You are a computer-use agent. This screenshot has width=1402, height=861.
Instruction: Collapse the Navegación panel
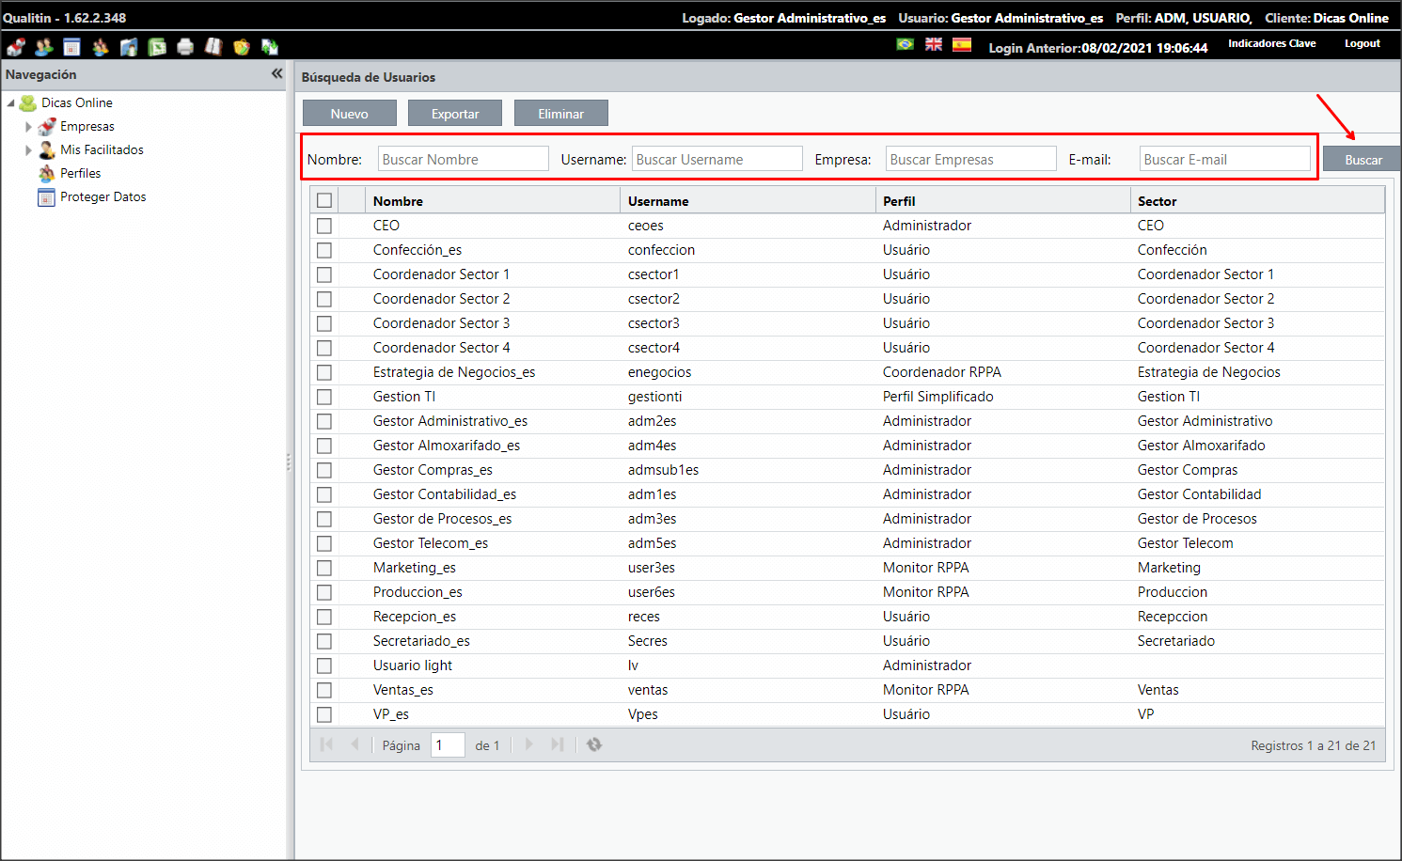(276, 73)
